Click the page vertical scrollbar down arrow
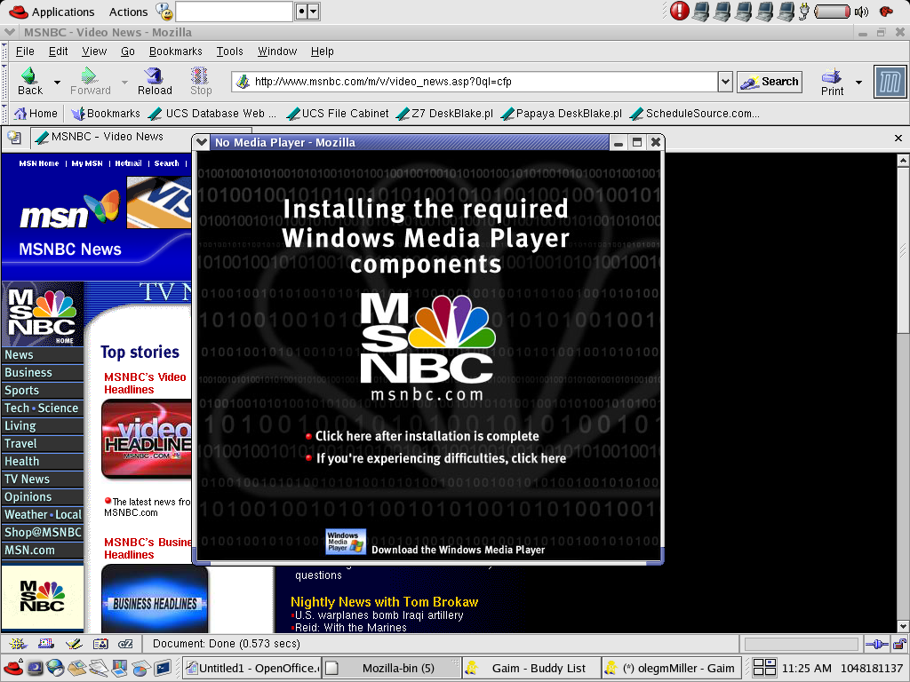This screenshot has height=682, width=910. 903,626
